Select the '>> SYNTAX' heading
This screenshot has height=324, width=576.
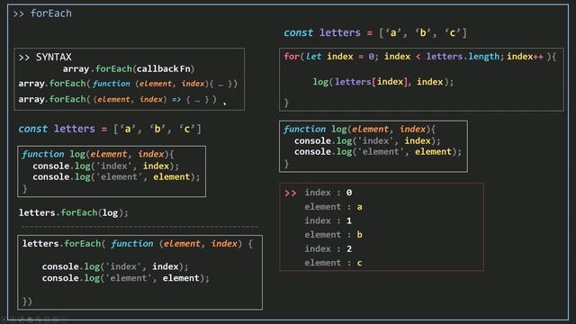point(45,57)
